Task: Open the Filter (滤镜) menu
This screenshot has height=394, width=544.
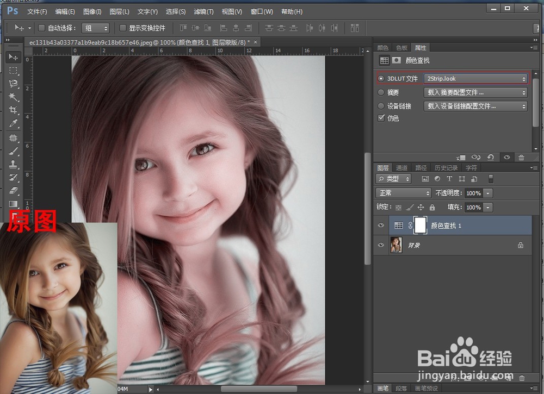Action: coord(203,11)
